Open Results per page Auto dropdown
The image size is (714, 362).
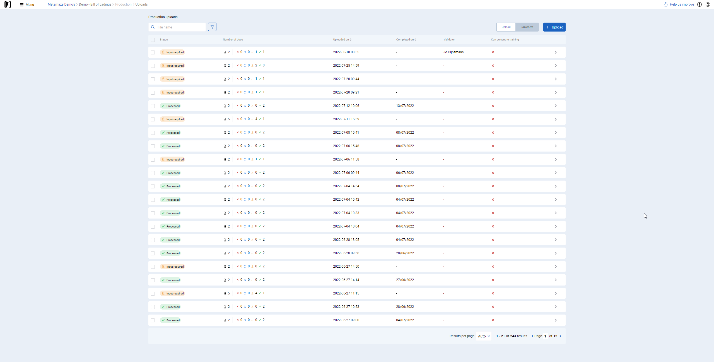pos(484,336)
